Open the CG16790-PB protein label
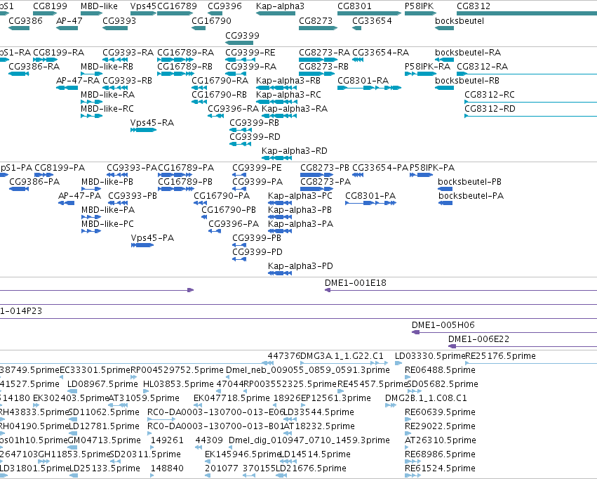The height and width of the screenshot is (479, 597). pyautogui.click(x=229, y=210)
